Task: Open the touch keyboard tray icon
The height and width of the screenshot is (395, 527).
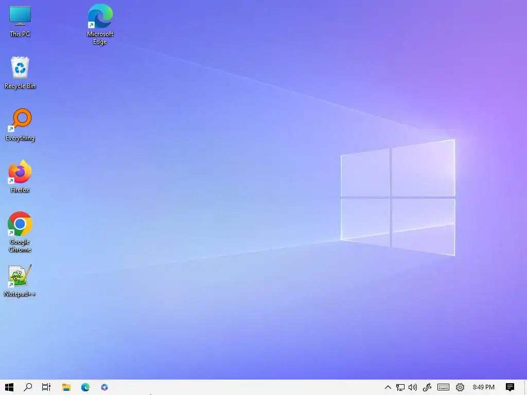Action: tap(443, 387)
